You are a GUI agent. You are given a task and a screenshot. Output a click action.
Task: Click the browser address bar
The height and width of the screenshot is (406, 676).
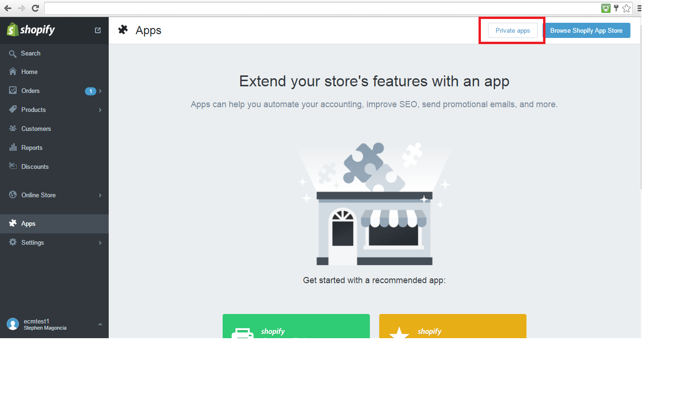coord(323,8)
